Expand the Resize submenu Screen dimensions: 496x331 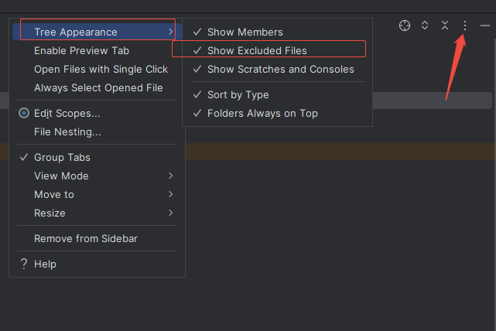(97, 213)
